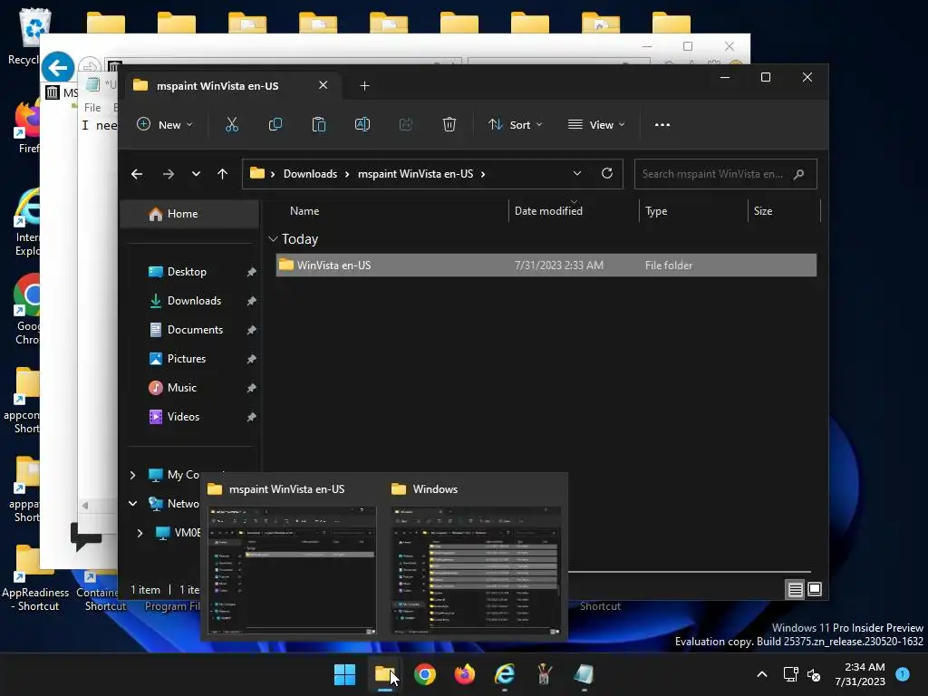This screenshot has height=696, width=928.
Task: Click the Notepad icon in taskbar
Action: pyautogui.click(x=584, y=674)
